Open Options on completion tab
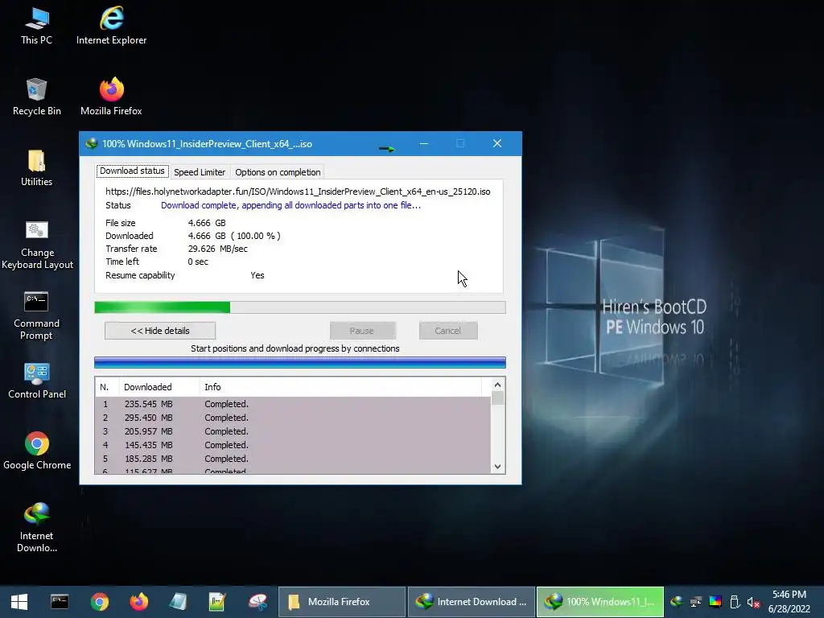The height and width of the screenshot is (618, 824). tap(278, 172)
